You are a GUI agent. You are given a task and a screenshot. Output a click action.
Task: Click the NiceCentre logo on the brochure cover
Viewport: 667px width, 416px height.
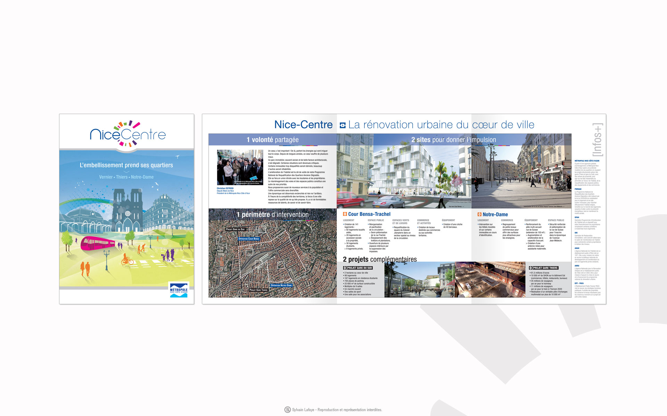coord(128,134)
